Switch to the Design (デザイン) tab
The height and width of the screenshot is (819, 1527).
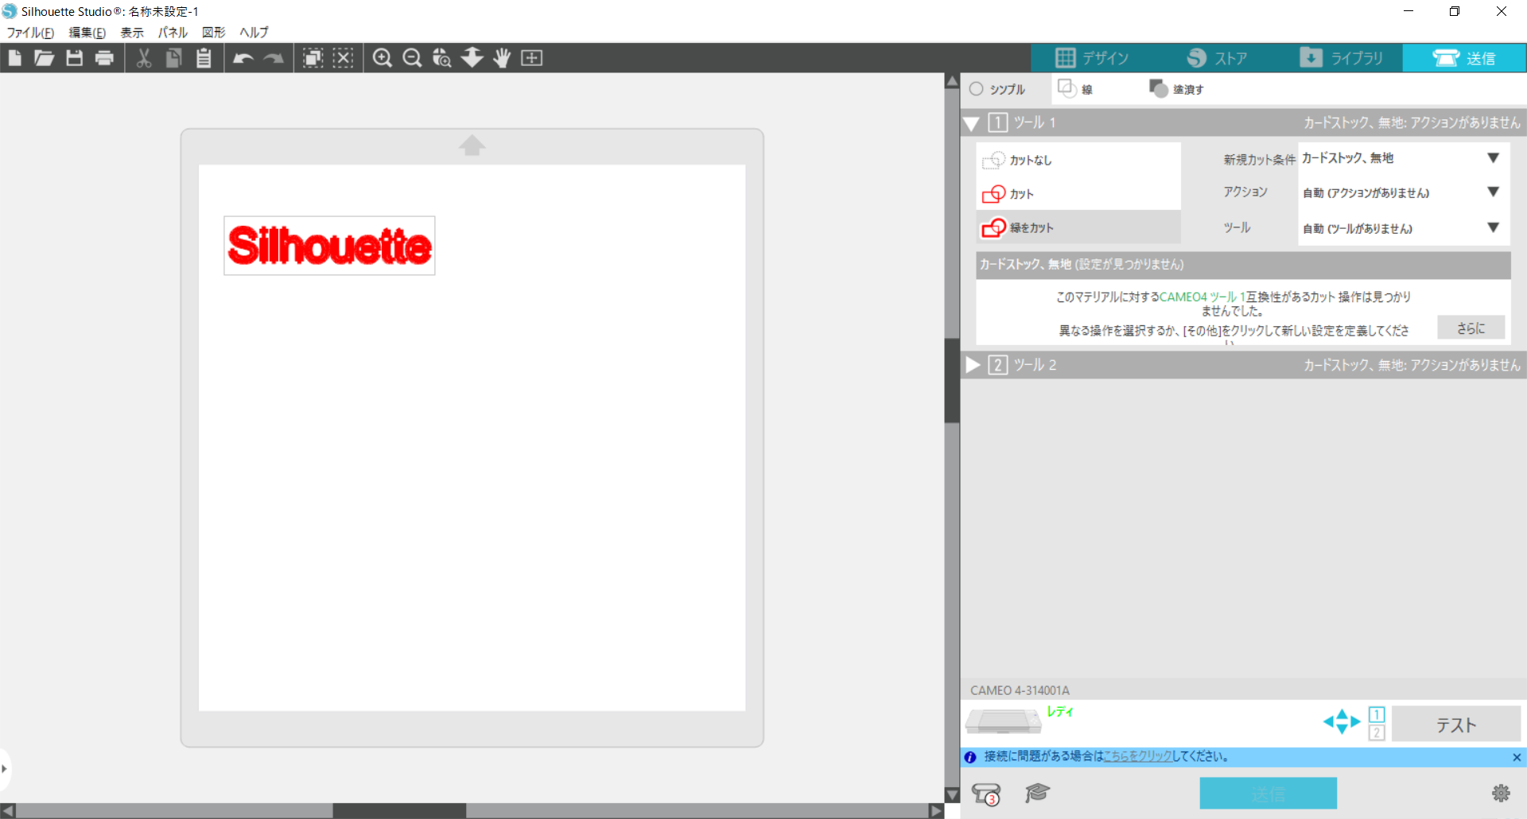[1092, 58]
